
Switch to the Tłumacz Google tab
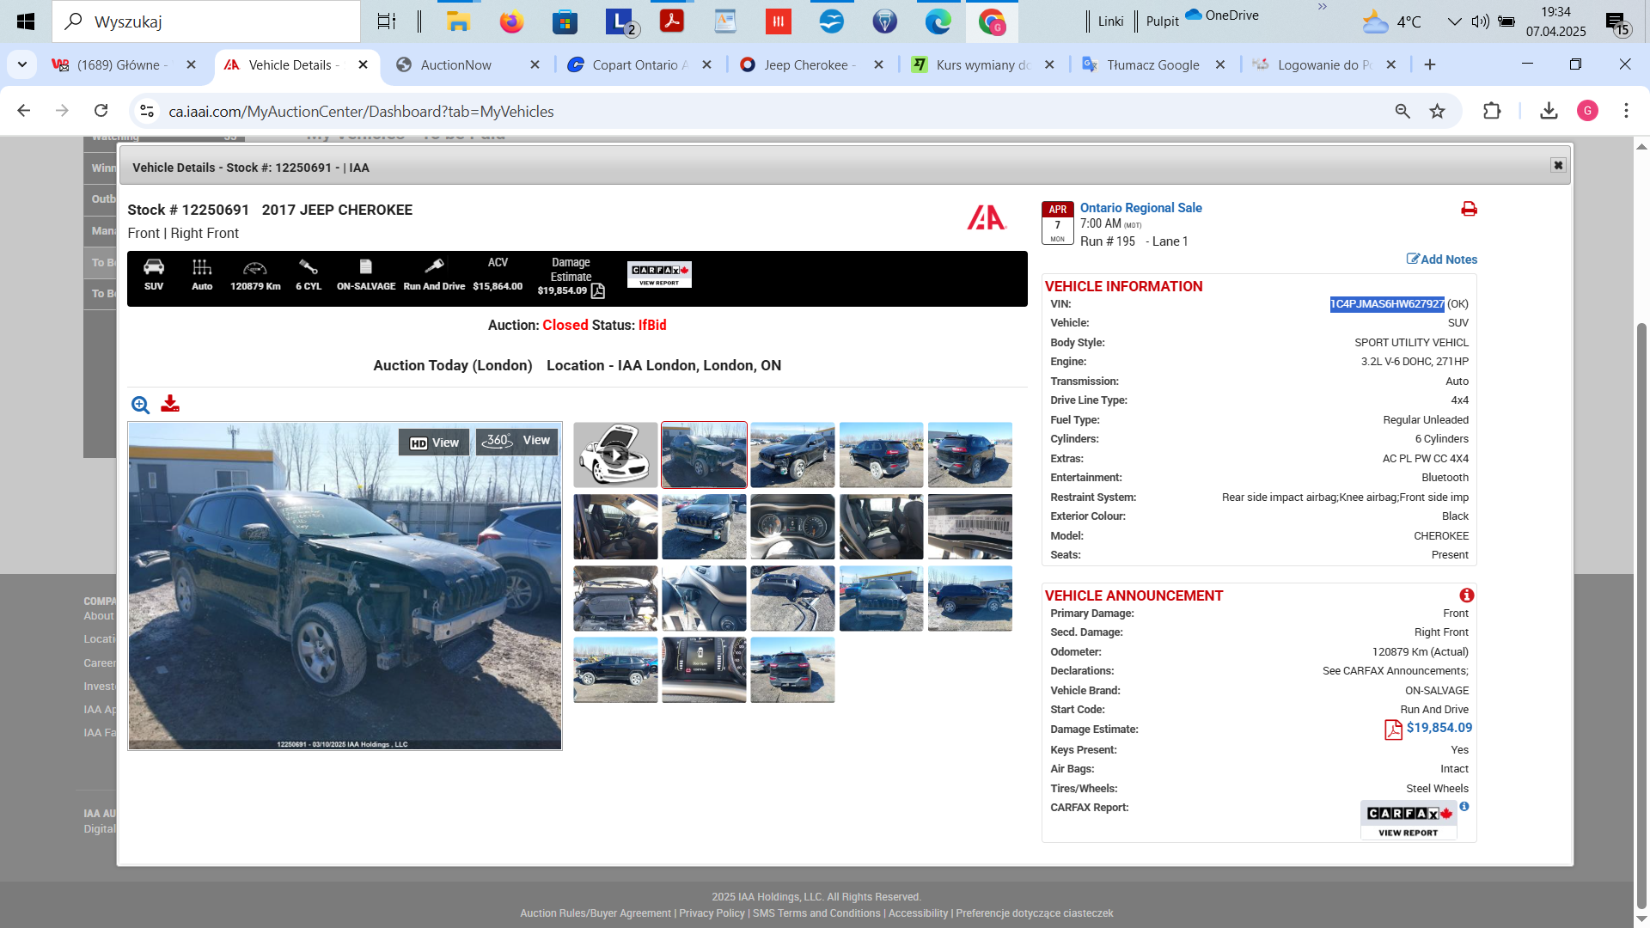point(1152,64)
